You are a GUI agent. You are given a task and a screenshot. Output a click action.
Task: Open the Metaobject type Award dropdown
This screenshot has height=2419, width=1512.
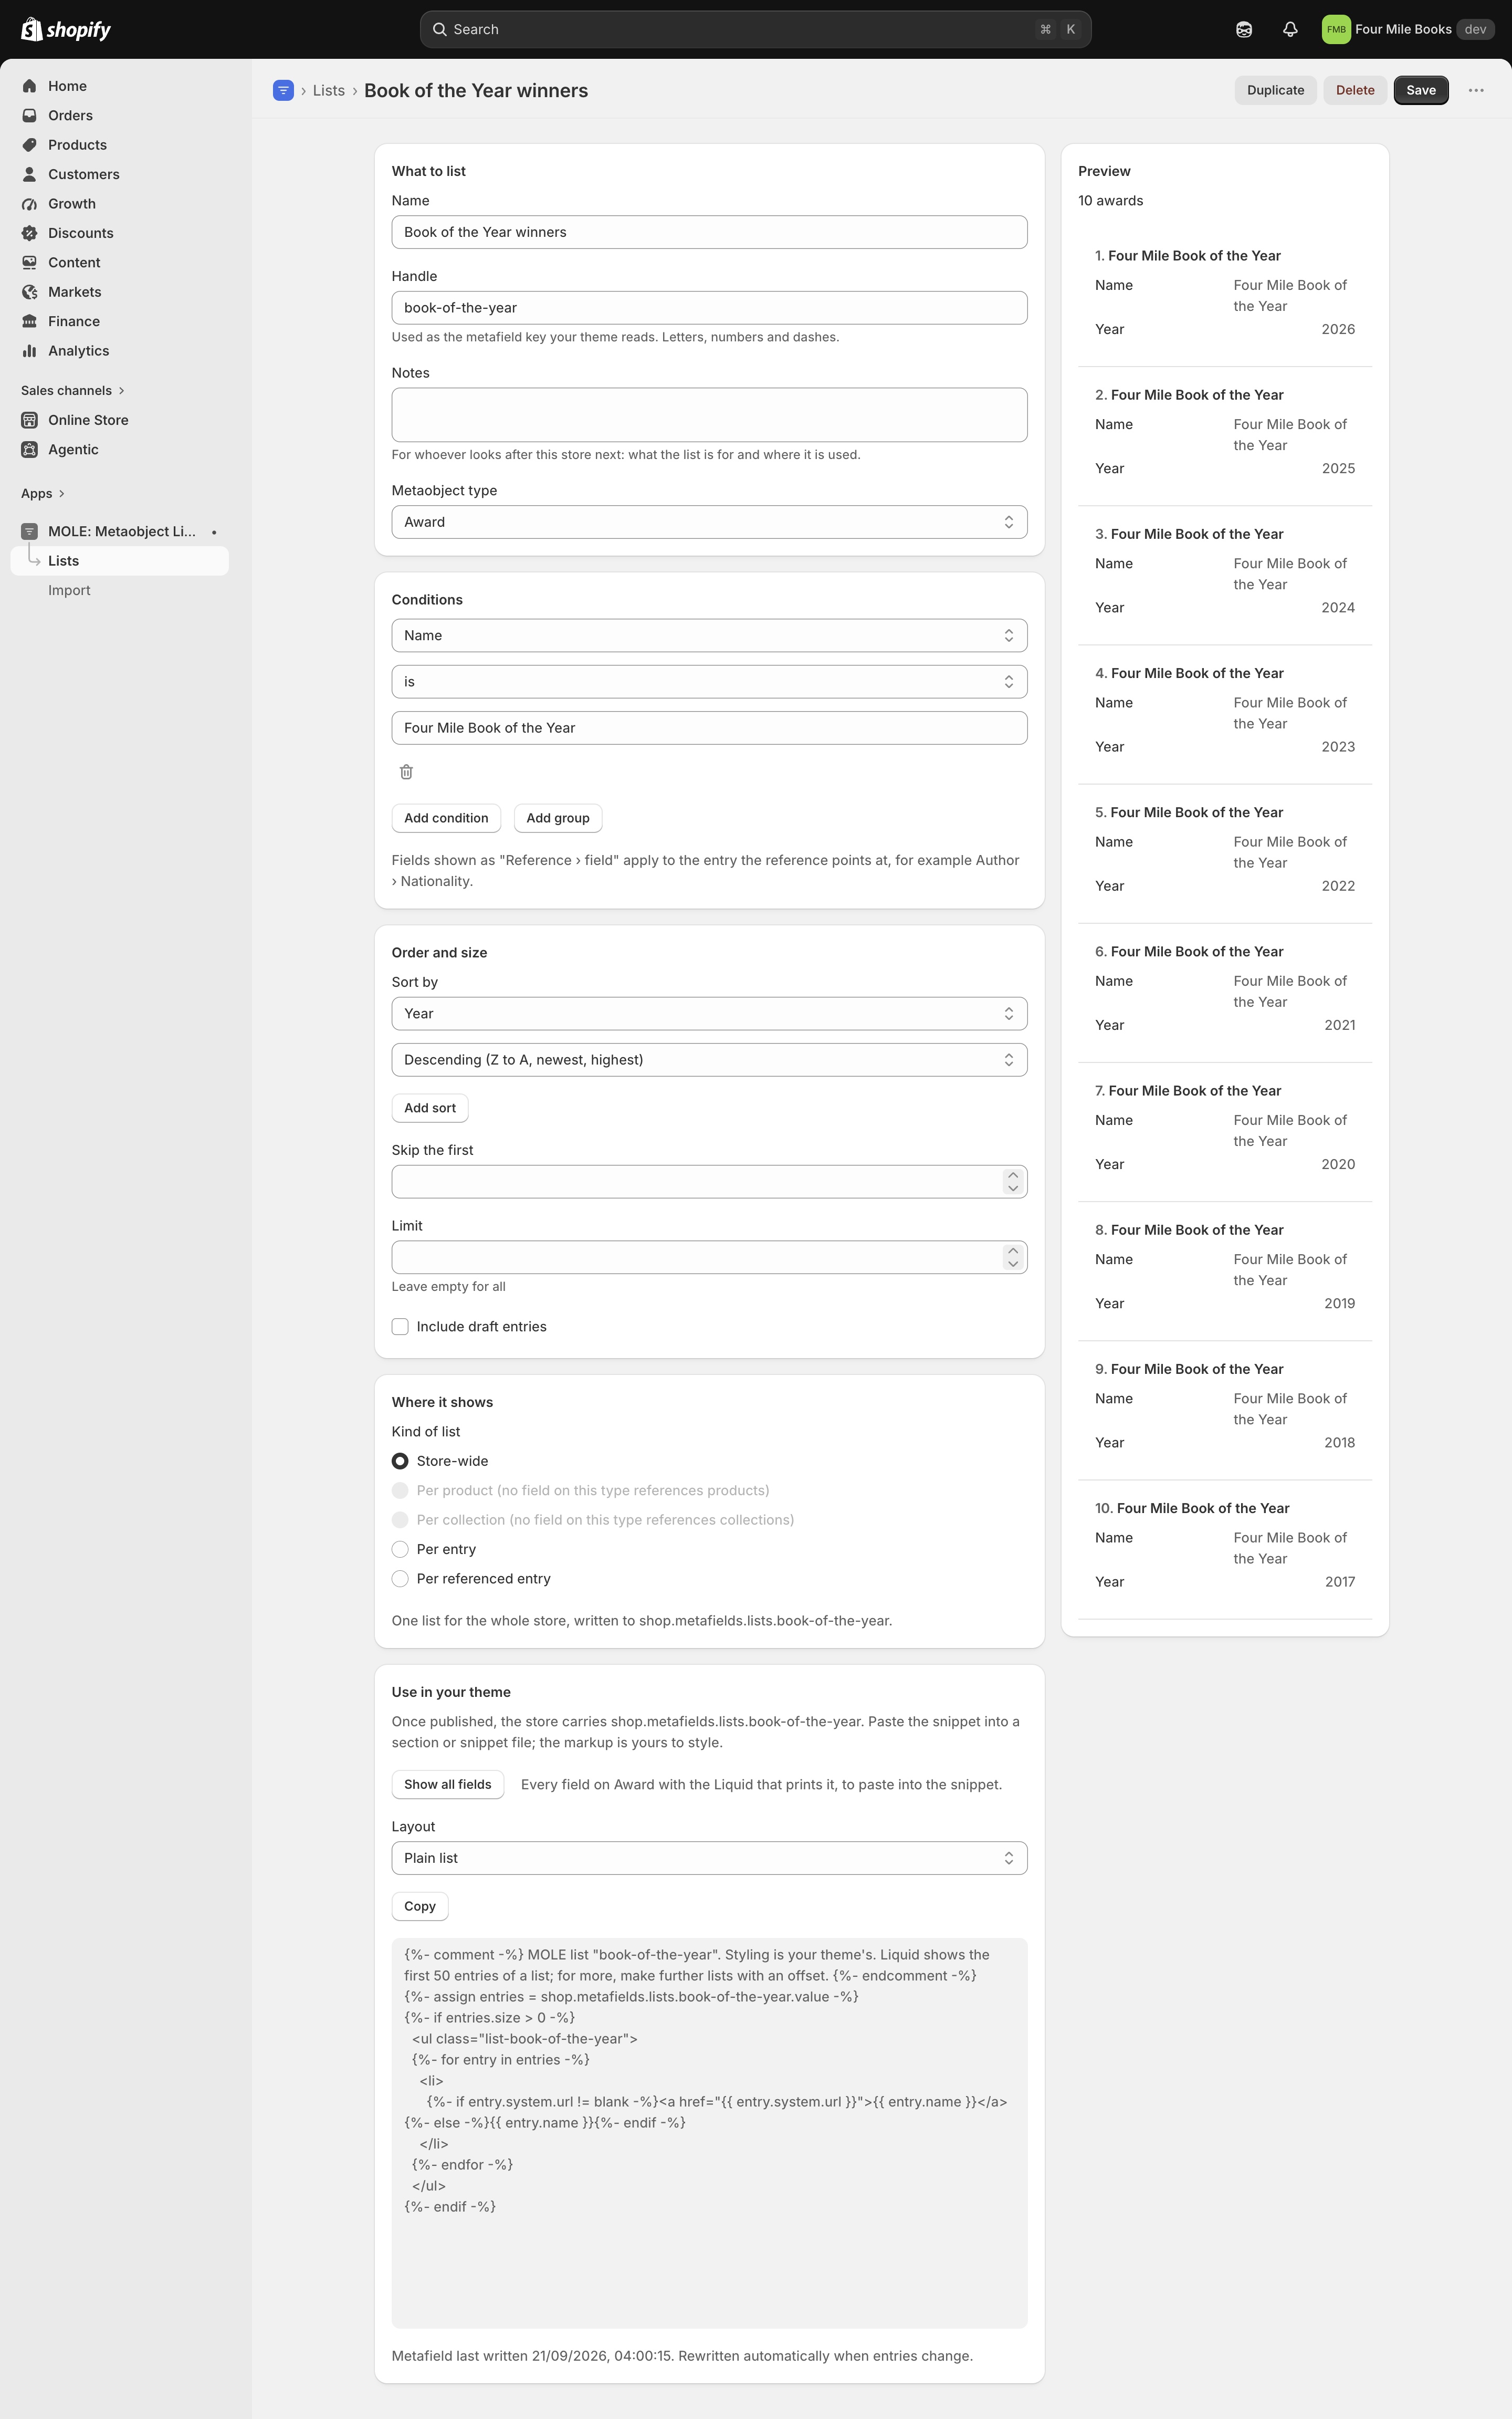pyautogui.click(x=709, y=522)
